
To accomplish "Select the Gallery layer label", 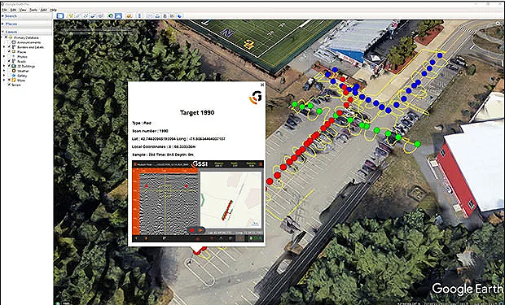I will pos(22,76).
